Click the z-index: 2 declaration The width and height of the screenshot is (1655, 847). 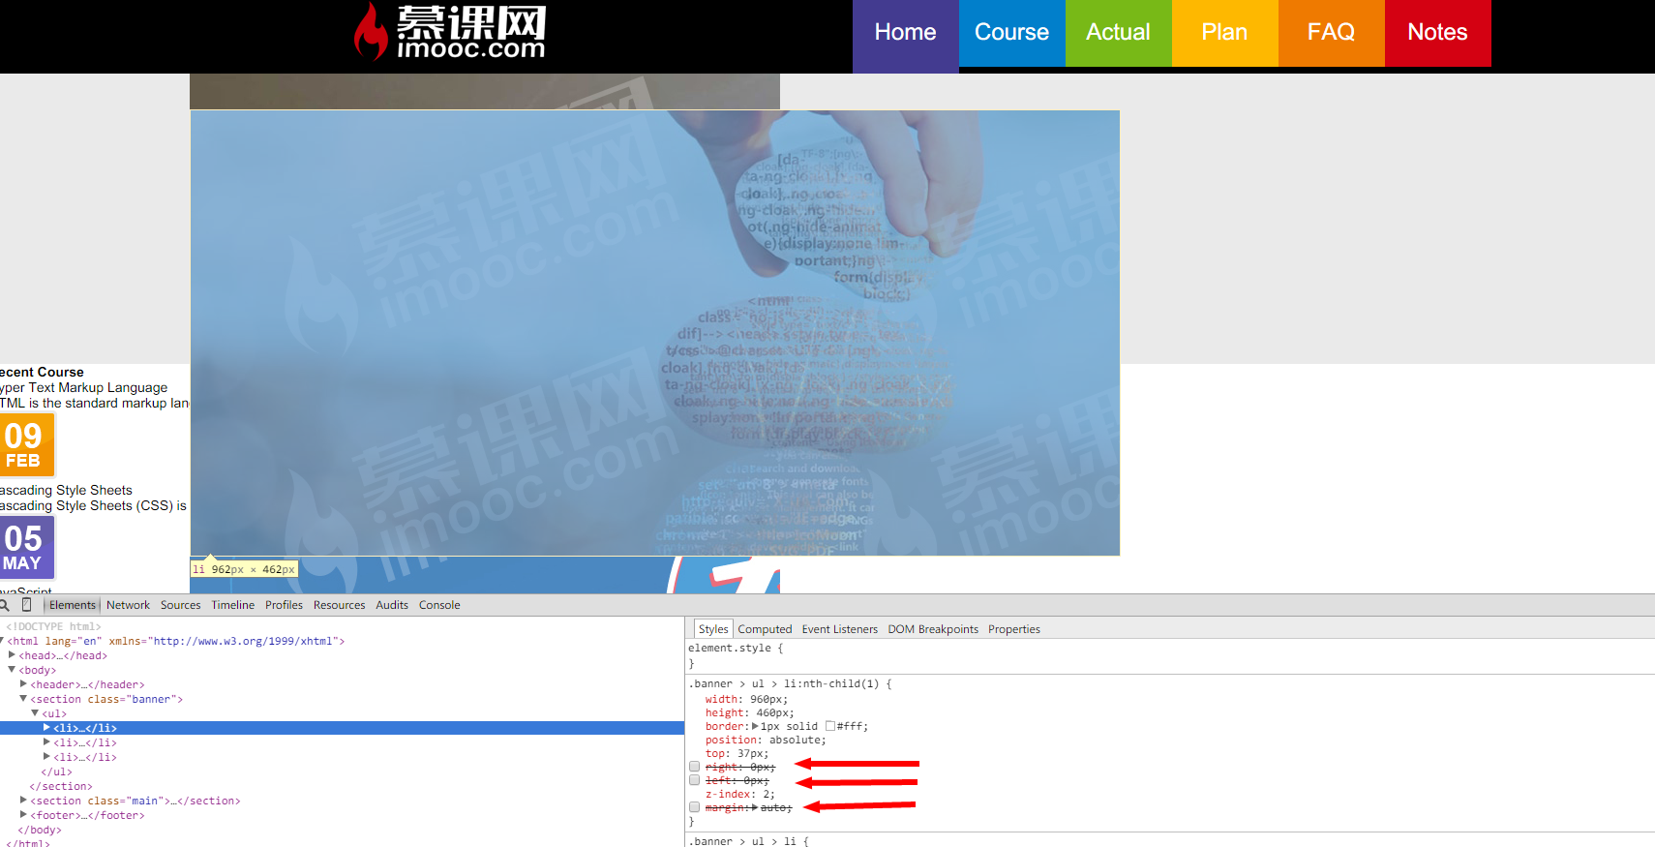[740, 794]
